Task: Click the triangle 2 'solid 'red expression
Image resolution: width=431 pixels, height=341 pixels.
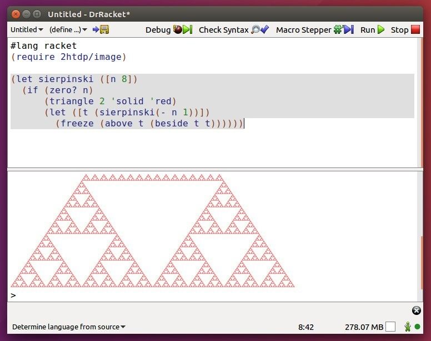Action: point(110,101)
